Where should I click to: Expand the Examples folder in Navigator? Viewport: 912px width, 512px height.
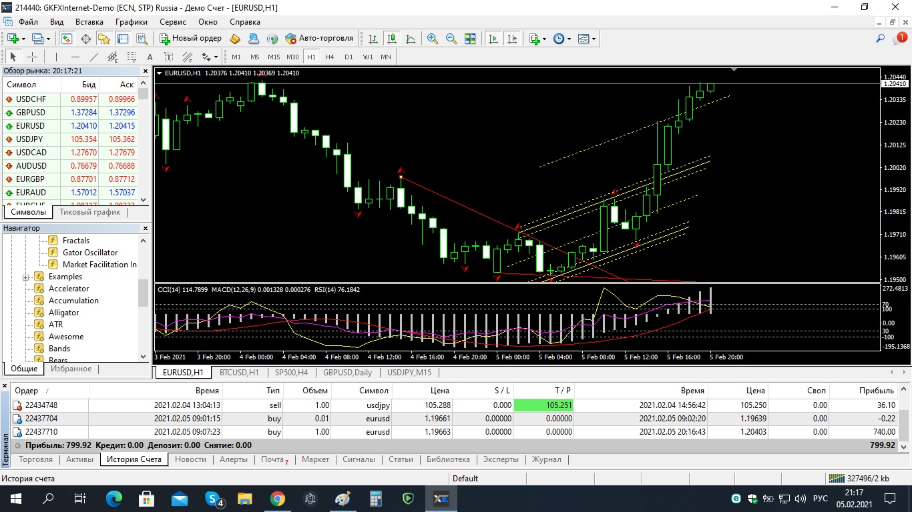coord(26,277)
